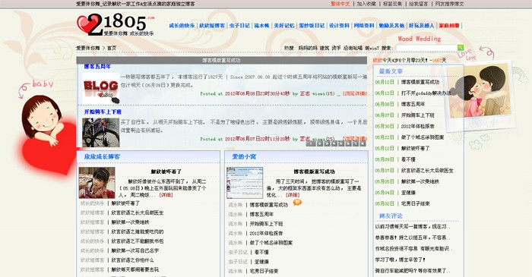Screen dimensions: 532x277
Task: Switch to 繁体中文 language link
Action: click(340, 4)
